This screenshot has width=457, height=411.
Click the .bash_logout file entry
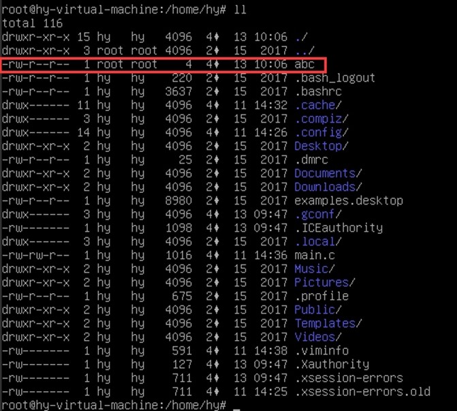334,78
